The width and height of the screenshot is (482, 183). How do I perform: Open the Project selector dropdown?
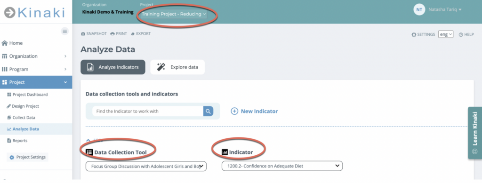174,14
